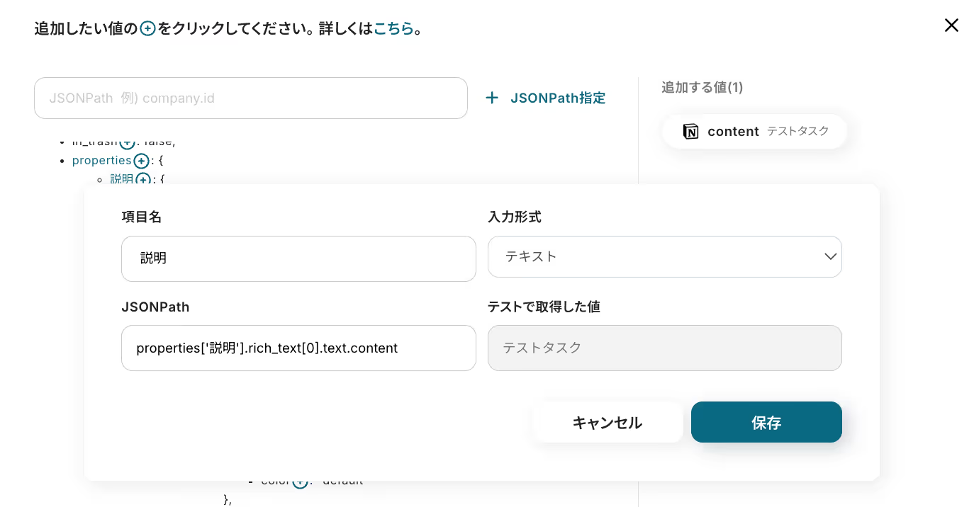
Task: Click the テストで取得した値 field
Action: pyautogui.click(x=664, y=348)
